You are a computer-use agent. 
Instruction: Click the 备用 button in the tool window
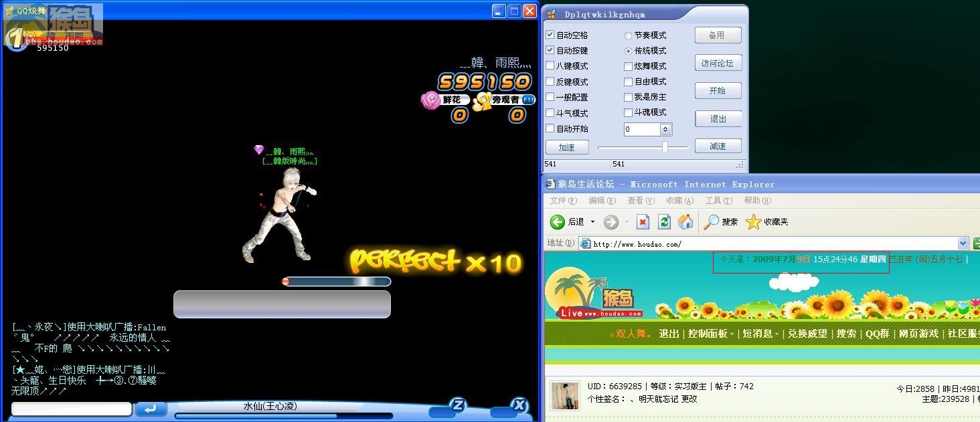(718, 35)
